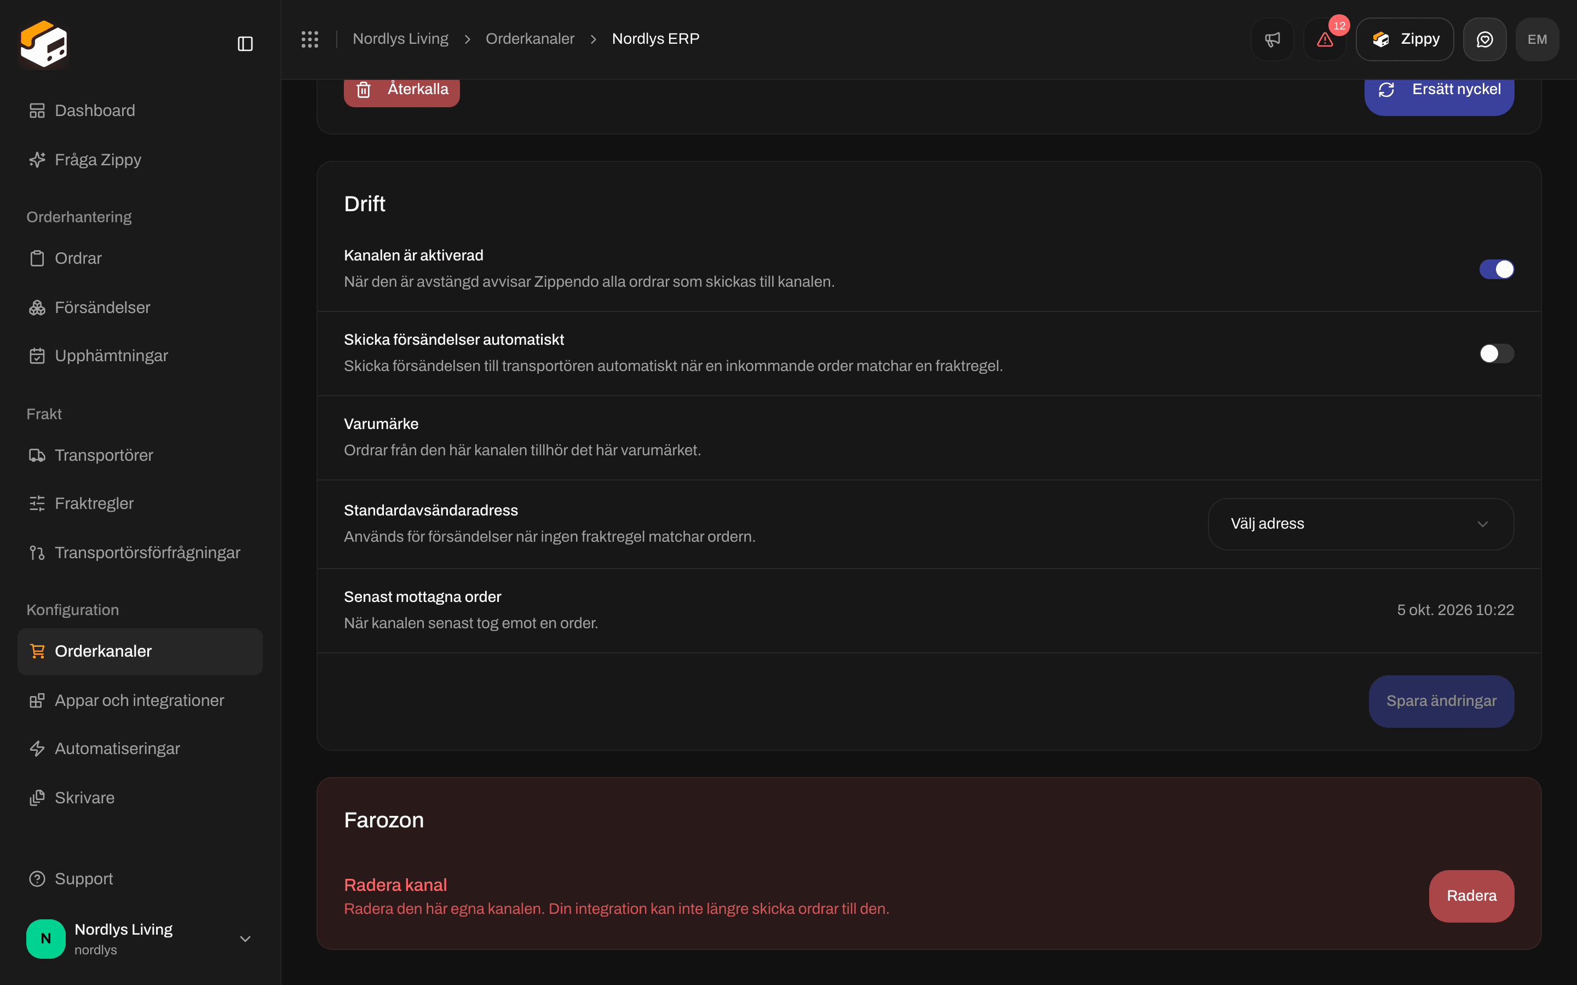Disable the Kanalen är aktiverad toggle

[1496, 269]
